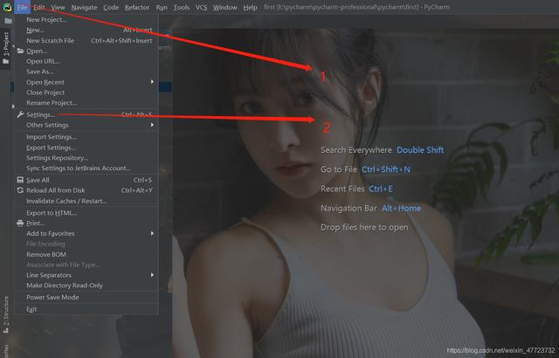The width and height of the screenshot is (559, 358).
Task: Open the Navigate menu
Action: click(x=84, y=7)
